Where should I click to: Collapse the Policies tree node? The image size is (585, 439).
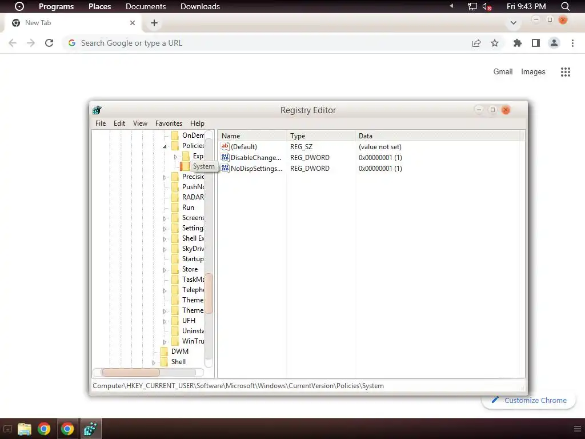[x=165, y=146]
